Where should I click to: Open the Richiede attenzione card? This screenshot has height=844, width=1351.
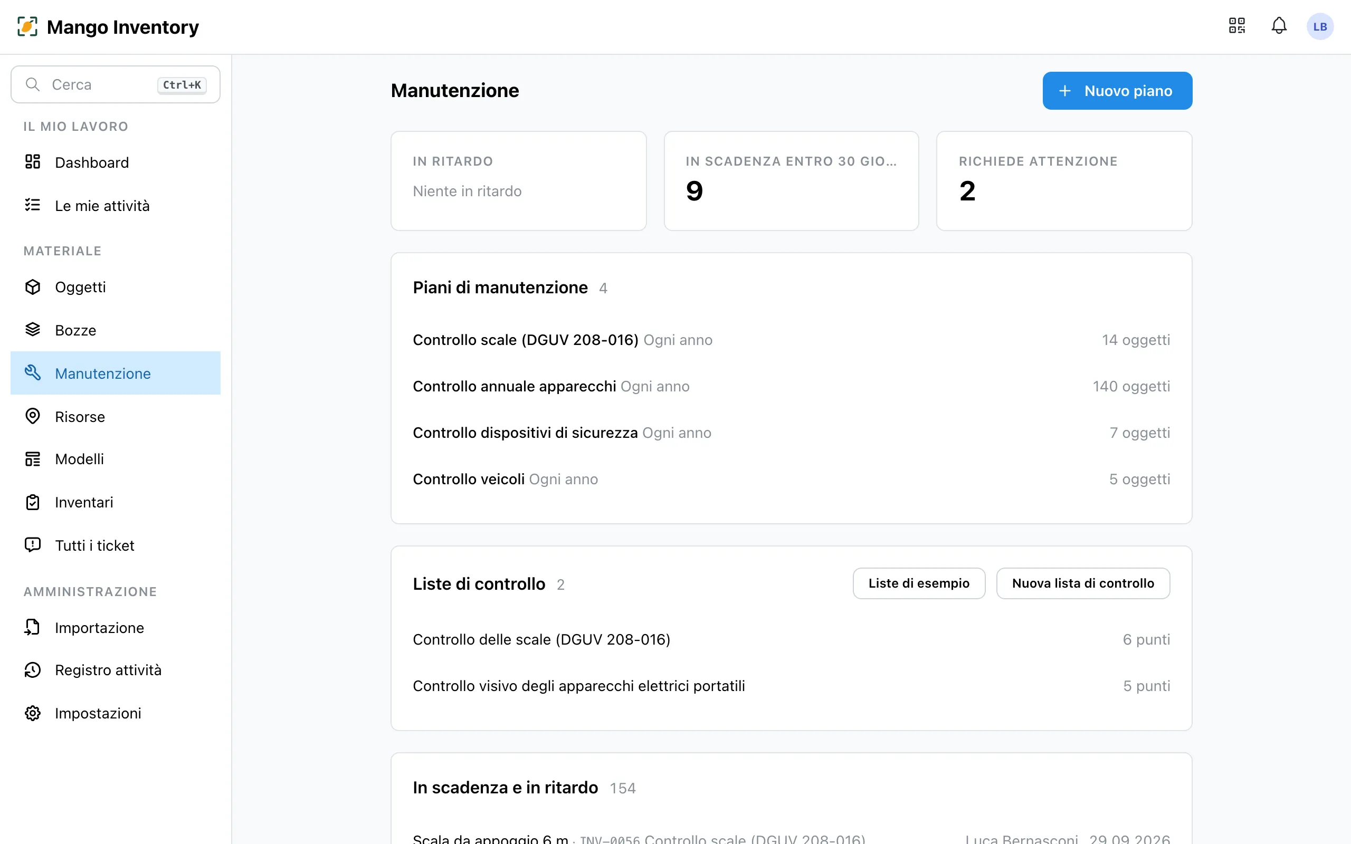[x=1064, y=181]
